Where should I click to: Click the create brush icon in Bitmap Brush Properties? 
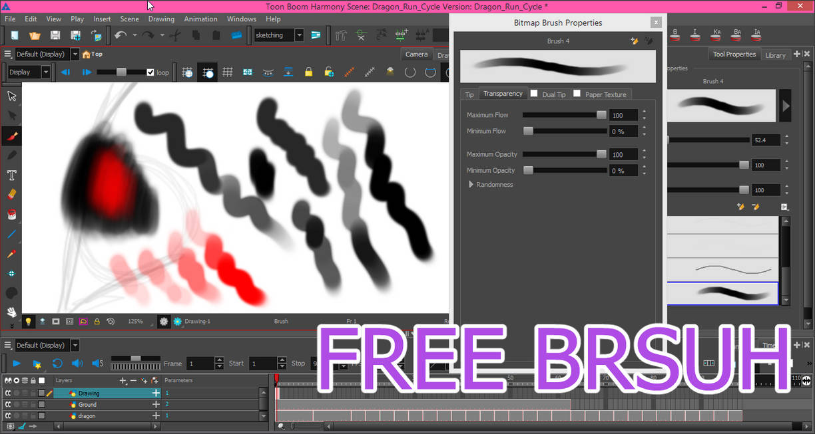(635, 41)
